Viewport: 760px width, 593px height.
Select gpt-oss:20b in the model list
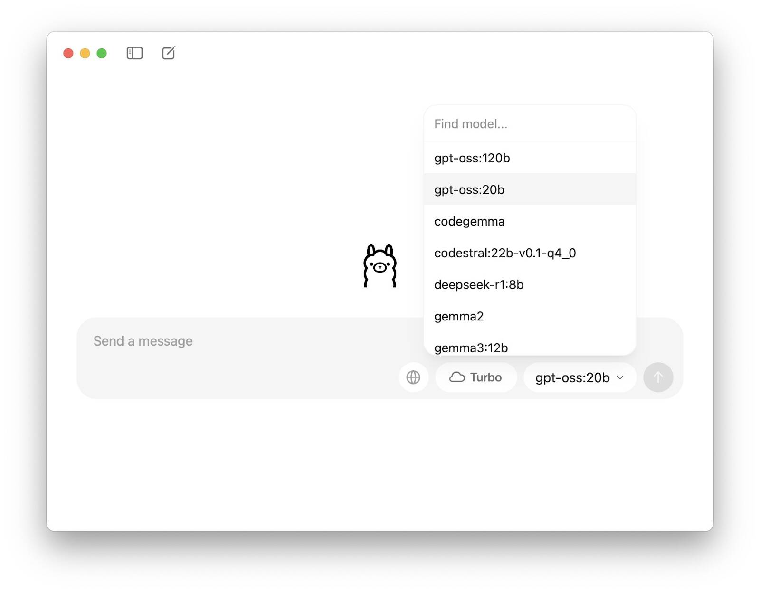point(530,189)
